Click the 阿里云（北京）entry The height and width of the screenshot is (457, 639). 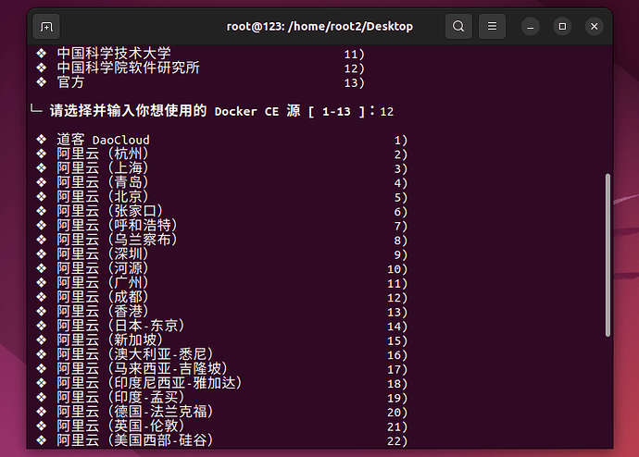point(103,196)
